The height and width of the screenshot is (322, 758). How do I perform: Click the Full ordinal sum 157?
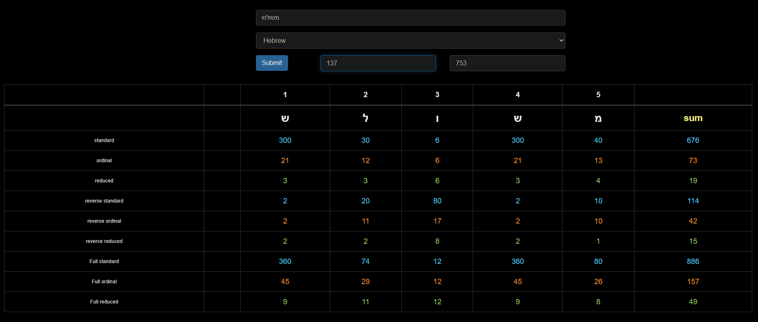point(693,282)
